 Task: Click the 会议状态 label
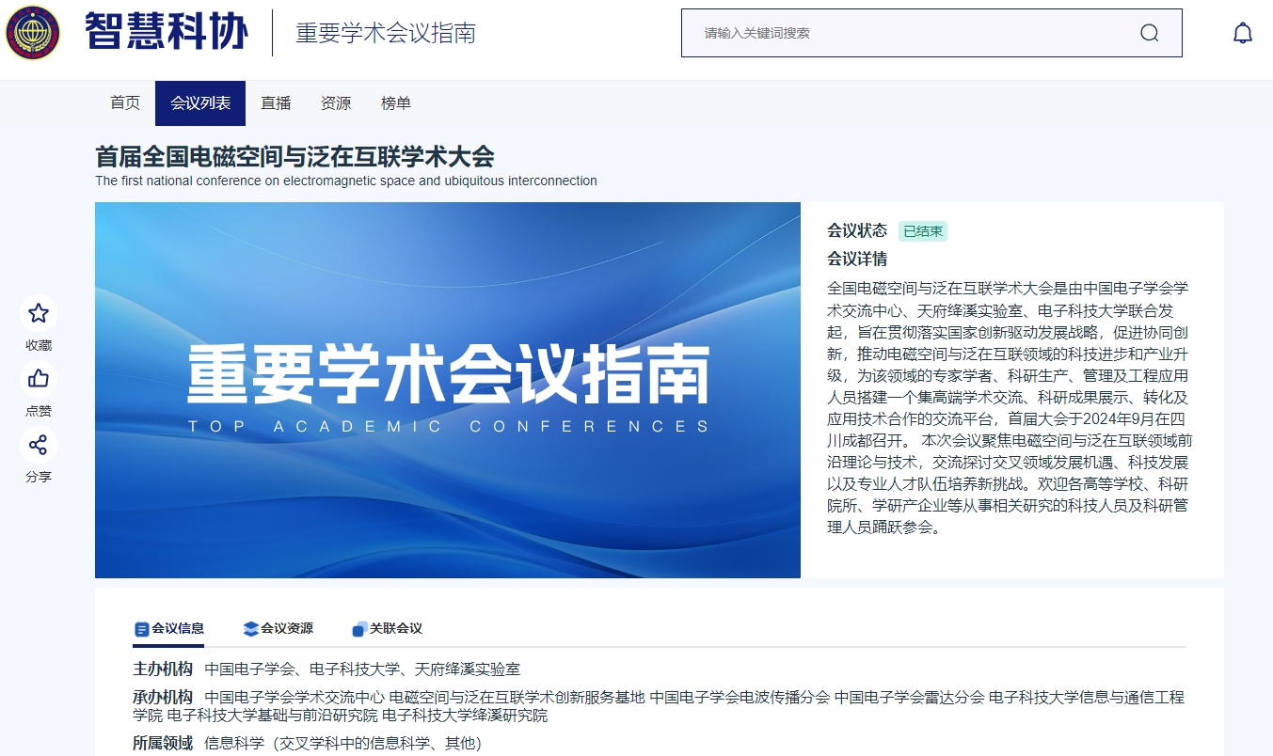[857, 231]
